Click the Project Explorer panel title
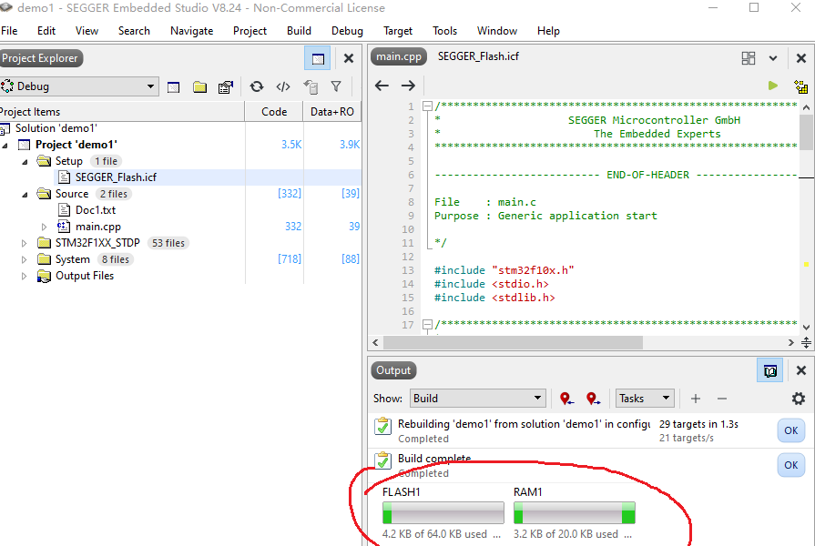The image size is (815, 546). (x=41, y=58)
